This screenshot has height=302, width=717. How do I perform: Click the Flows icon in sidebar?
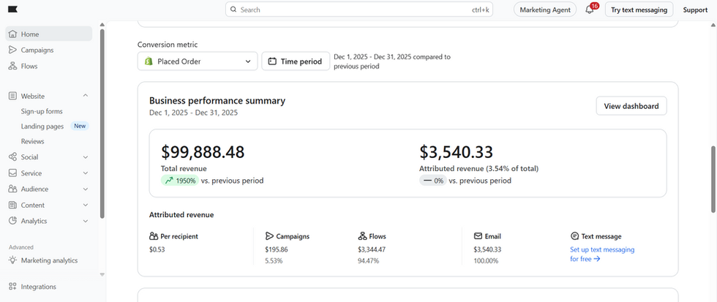coord(13,67)
